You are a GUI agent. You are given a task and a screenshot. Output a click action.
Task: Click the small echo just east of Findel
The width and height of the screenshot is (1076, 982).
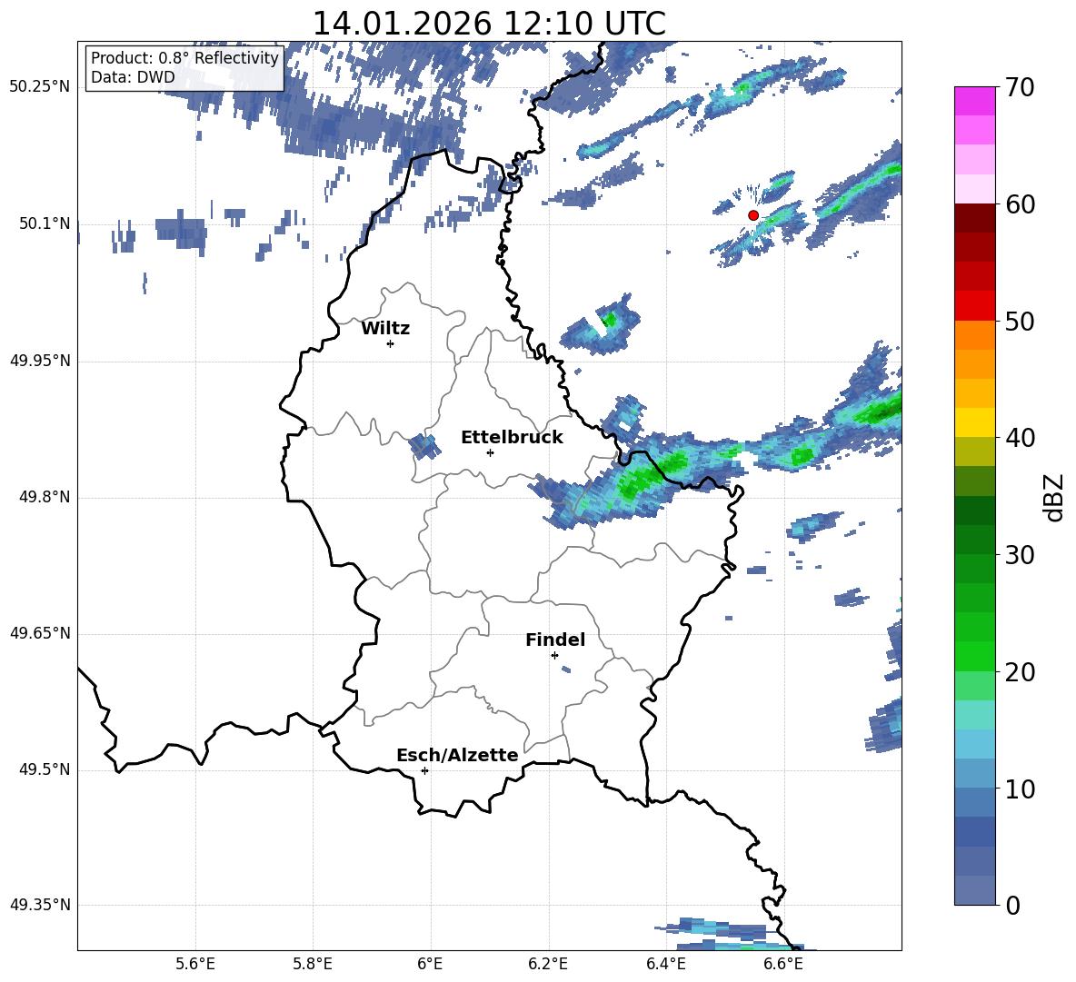coord(565,670)
